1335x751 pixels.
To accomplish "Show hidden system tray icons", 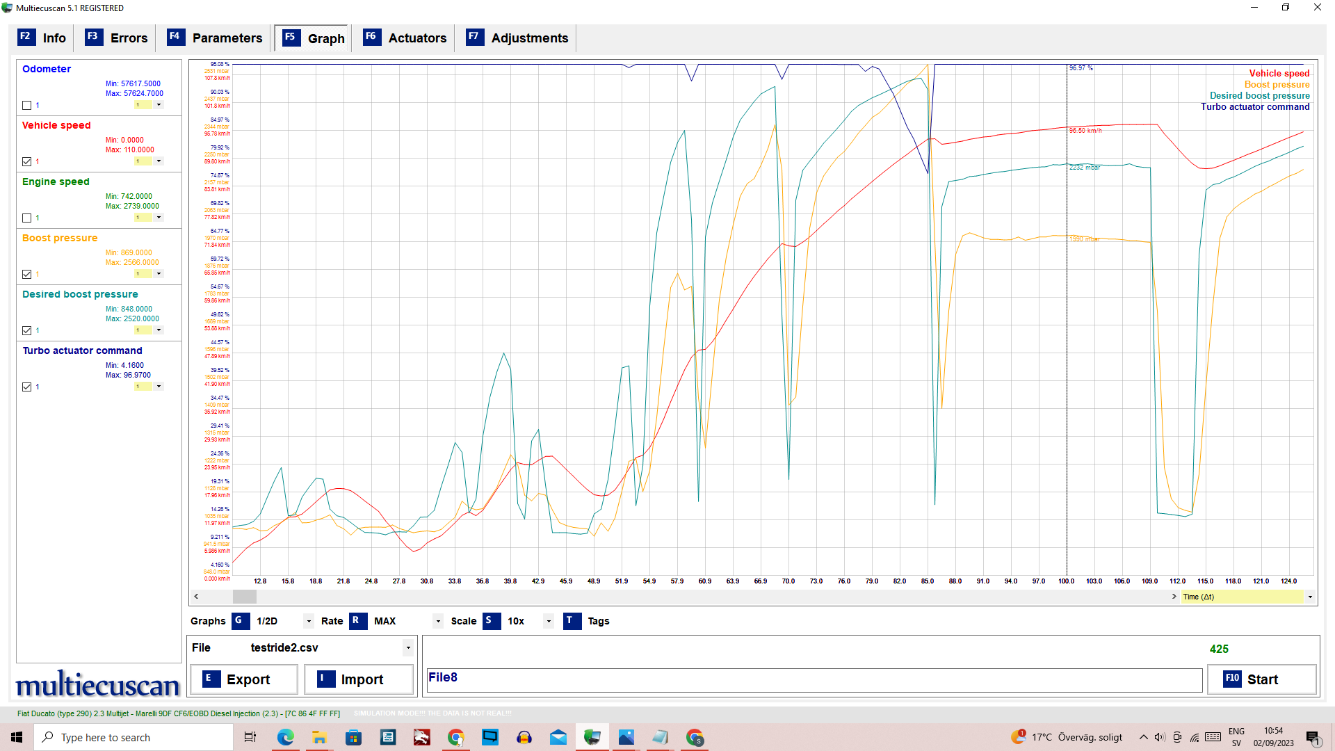I will coord(1143,737).
